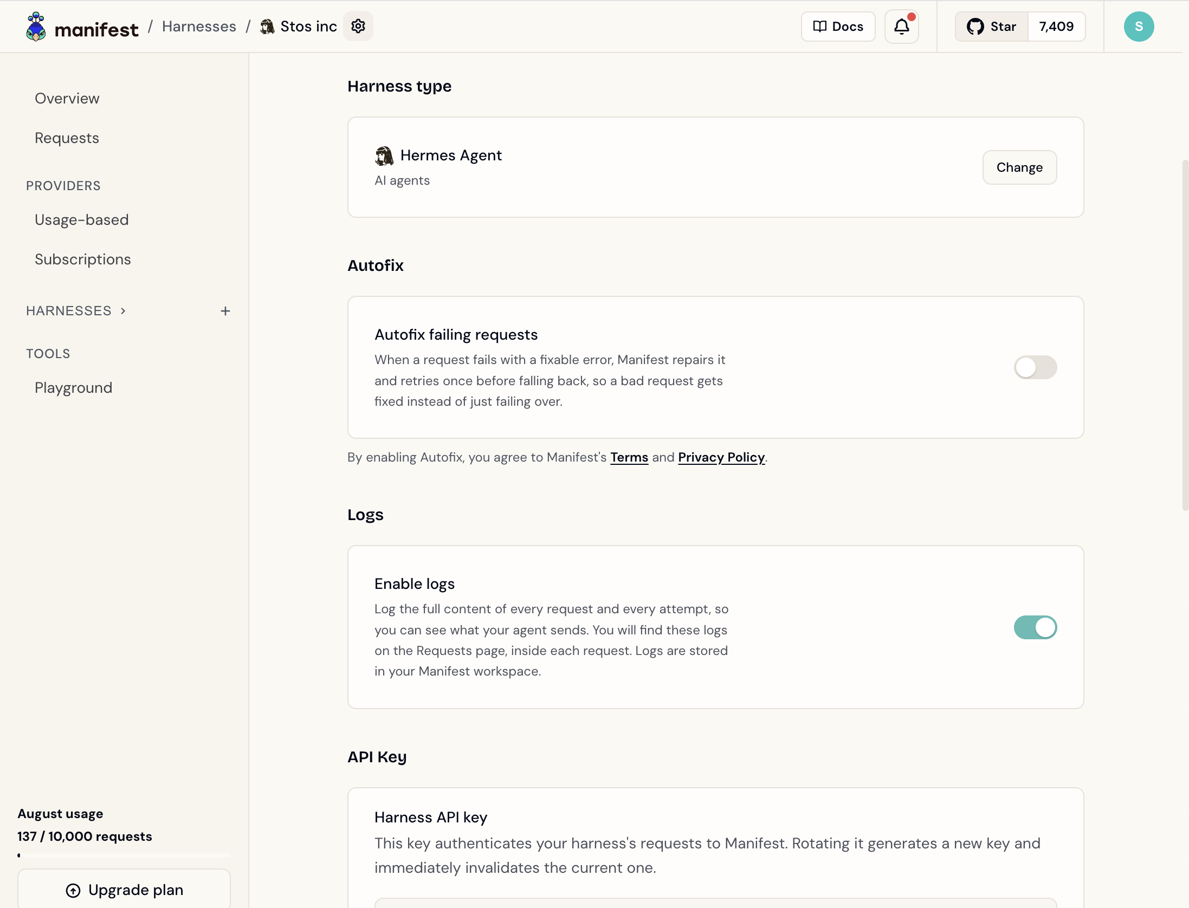Open the notifications bell
This screenshot has width=1189, height=908.
tap(902, 27)
